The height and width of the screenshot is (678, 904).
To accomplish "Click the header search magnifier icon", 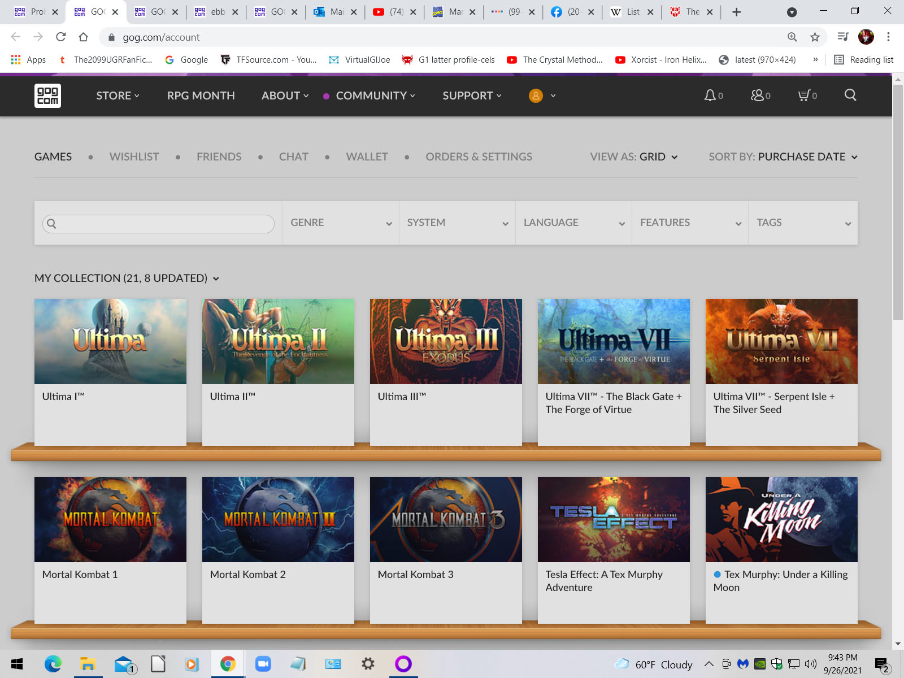I will (x=850, y=95).
